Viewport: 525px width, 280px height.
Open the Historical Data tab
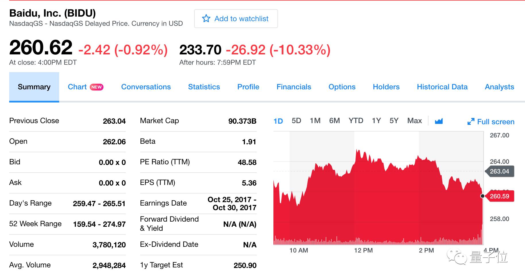[x=442, y=87]
